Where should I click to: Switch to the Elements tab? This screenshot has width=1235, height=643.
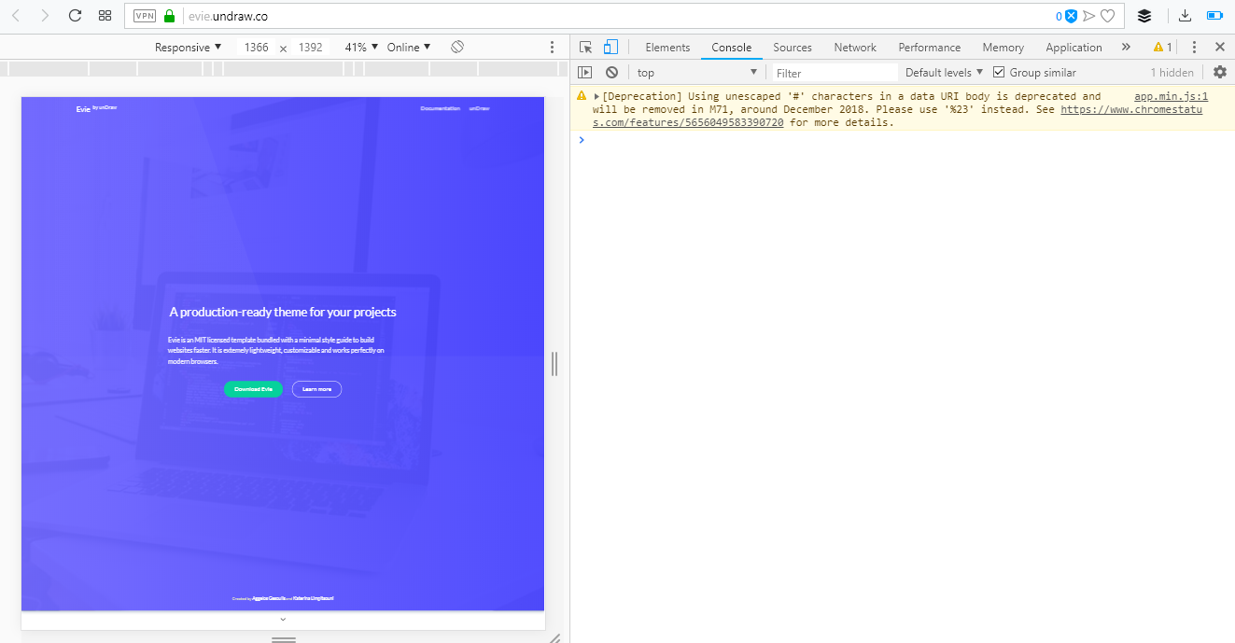(x=667, y=47)
